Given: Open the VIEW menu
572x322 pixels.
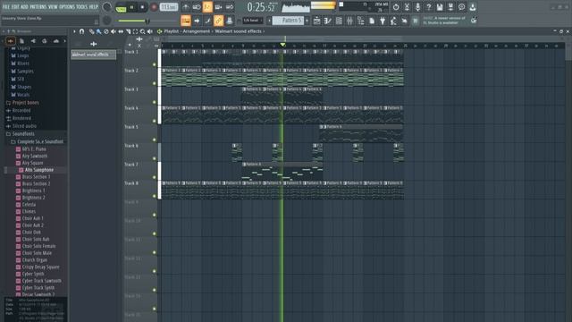Looking at the screenshot, I should coord(53,7).
